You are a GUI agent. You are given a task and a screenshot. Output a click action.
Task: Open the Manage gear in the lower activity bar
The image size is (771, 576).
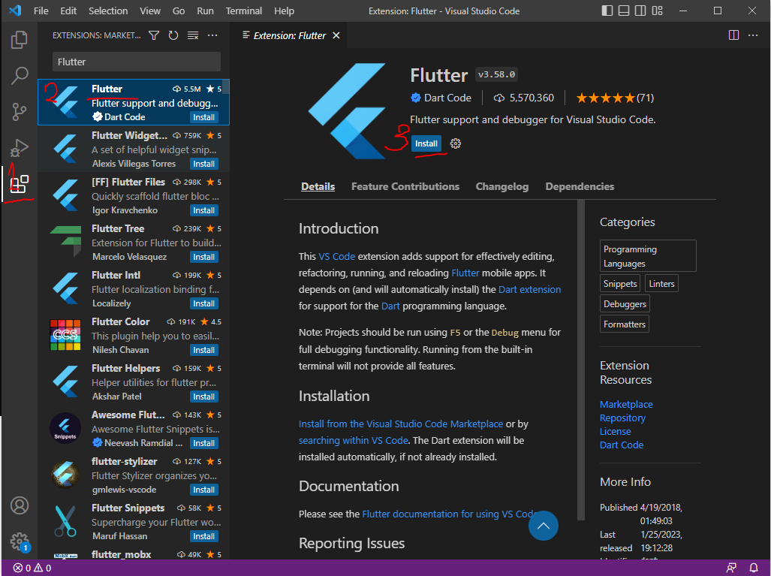19,541
